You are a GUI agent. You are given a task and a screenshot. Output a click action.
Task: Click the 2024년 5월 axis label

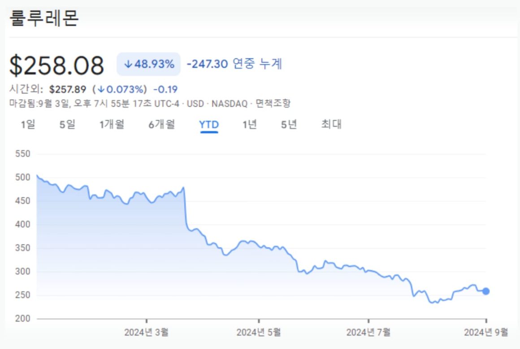[259, 332]
